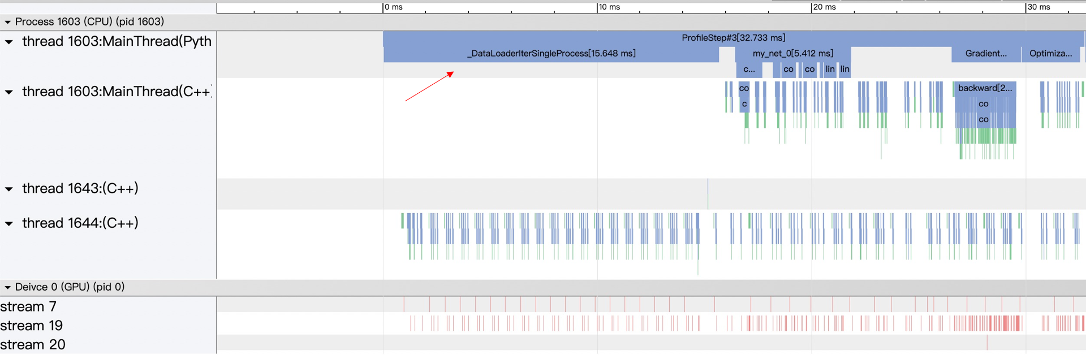Select the backward event slice

984,88
